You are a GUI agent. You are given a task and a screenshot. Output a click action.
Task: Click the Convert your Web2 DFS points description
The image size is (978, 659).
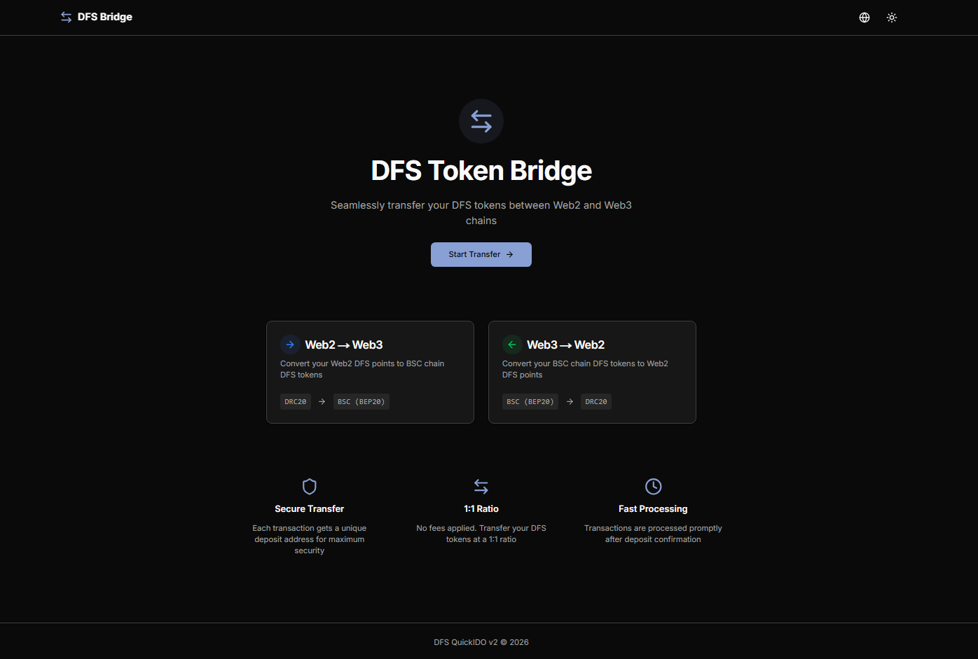362,369
